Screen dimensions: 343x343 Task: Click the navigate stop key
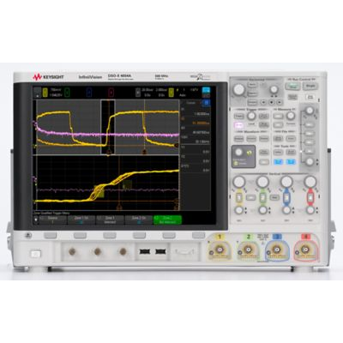point(272,102)
